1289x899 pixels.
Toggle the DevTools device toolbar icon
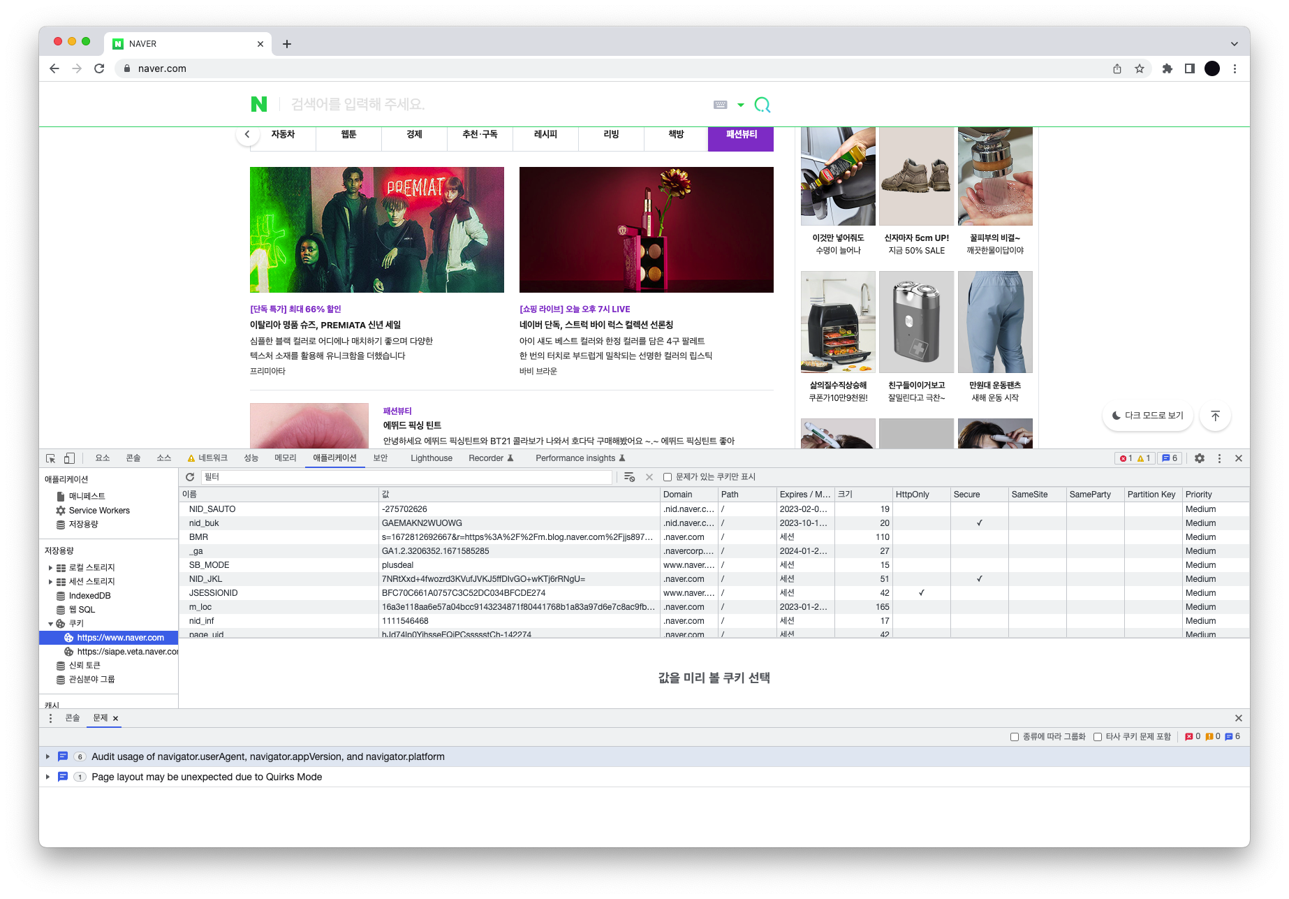pyautogui.click(x=69, y=458)
